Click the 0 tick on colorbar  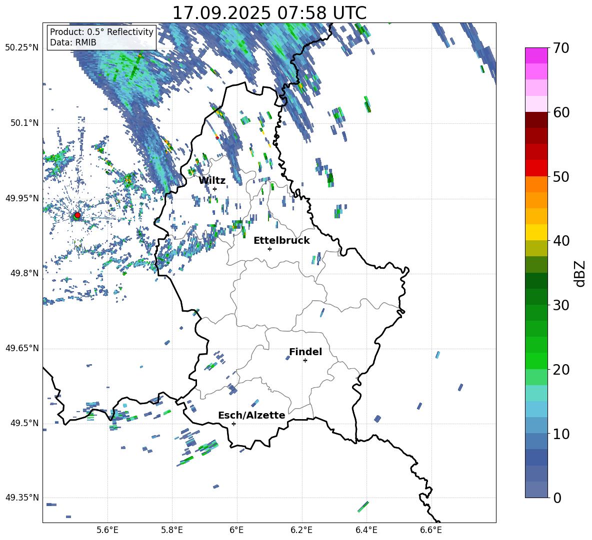coord(557,498)
